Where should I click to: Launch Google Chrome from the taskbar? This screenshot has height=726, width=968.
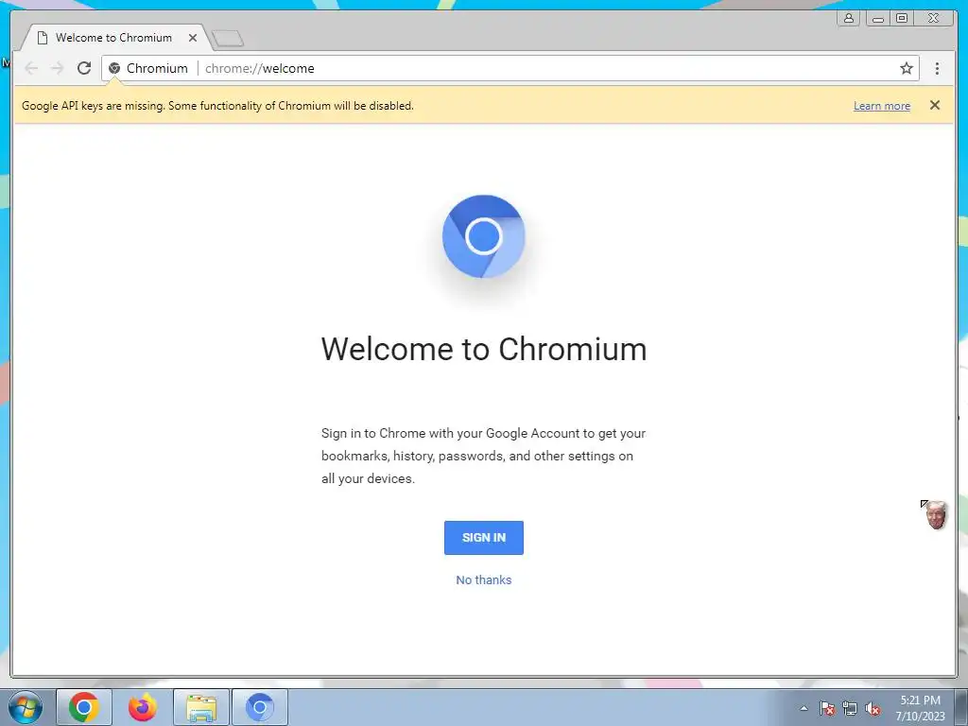[x=84, y=707]
